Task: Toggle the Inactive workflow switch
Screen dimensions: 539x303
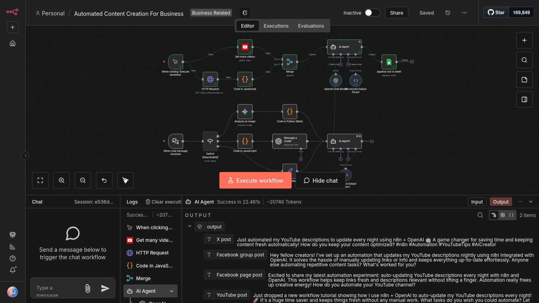Action: (x=372, y=13)
